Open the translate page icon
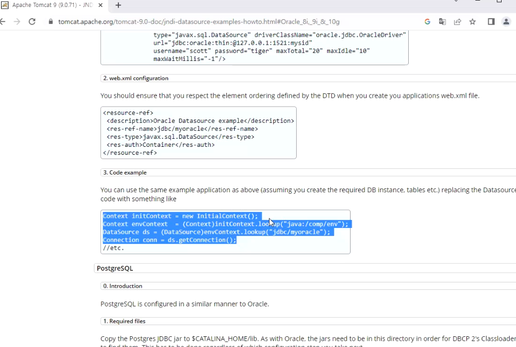The height and width of the screenshot is (347, 516). click(x=442, y=22)
